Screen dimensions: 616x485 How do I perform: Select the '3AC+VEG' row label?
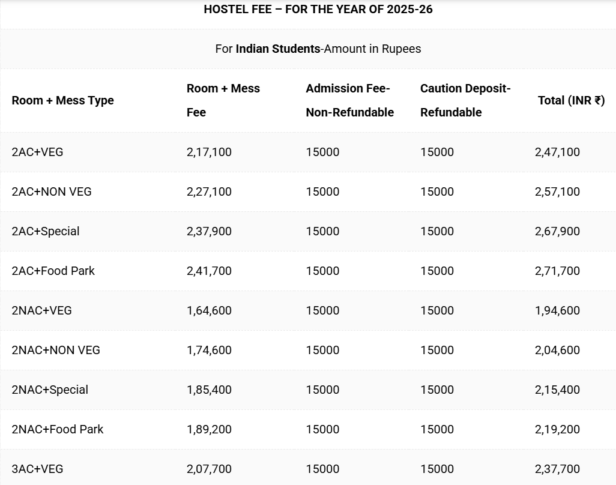pyautogui.click(x=37, y=469)
